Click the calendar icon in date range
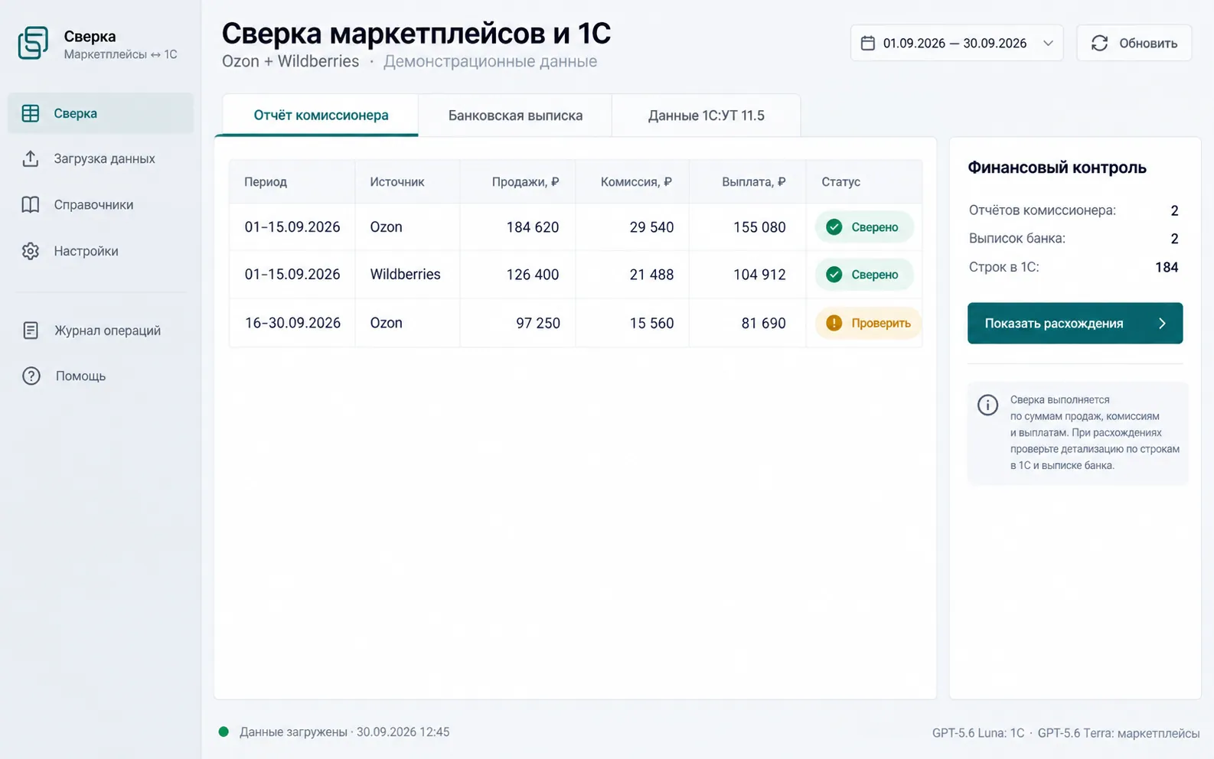The width and height of the screenshot is (1214, 759). 868,43
